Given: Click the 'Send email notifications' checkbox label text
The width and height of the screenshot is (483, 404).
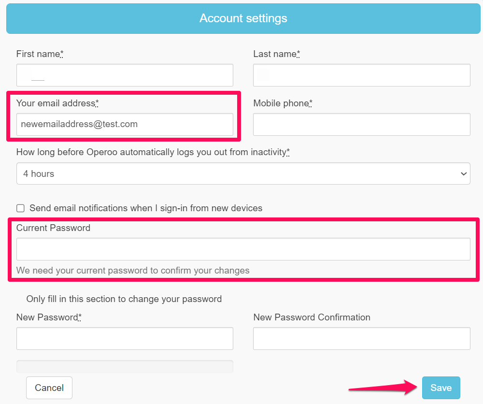Looking at the screenshot, I should (146, 208).
